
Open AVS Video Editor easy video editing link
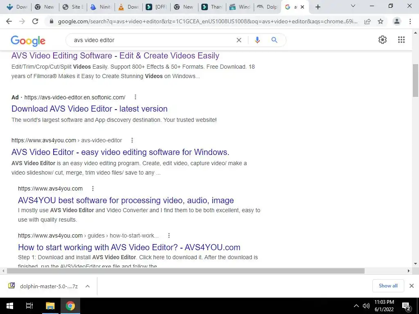(120, 152)
